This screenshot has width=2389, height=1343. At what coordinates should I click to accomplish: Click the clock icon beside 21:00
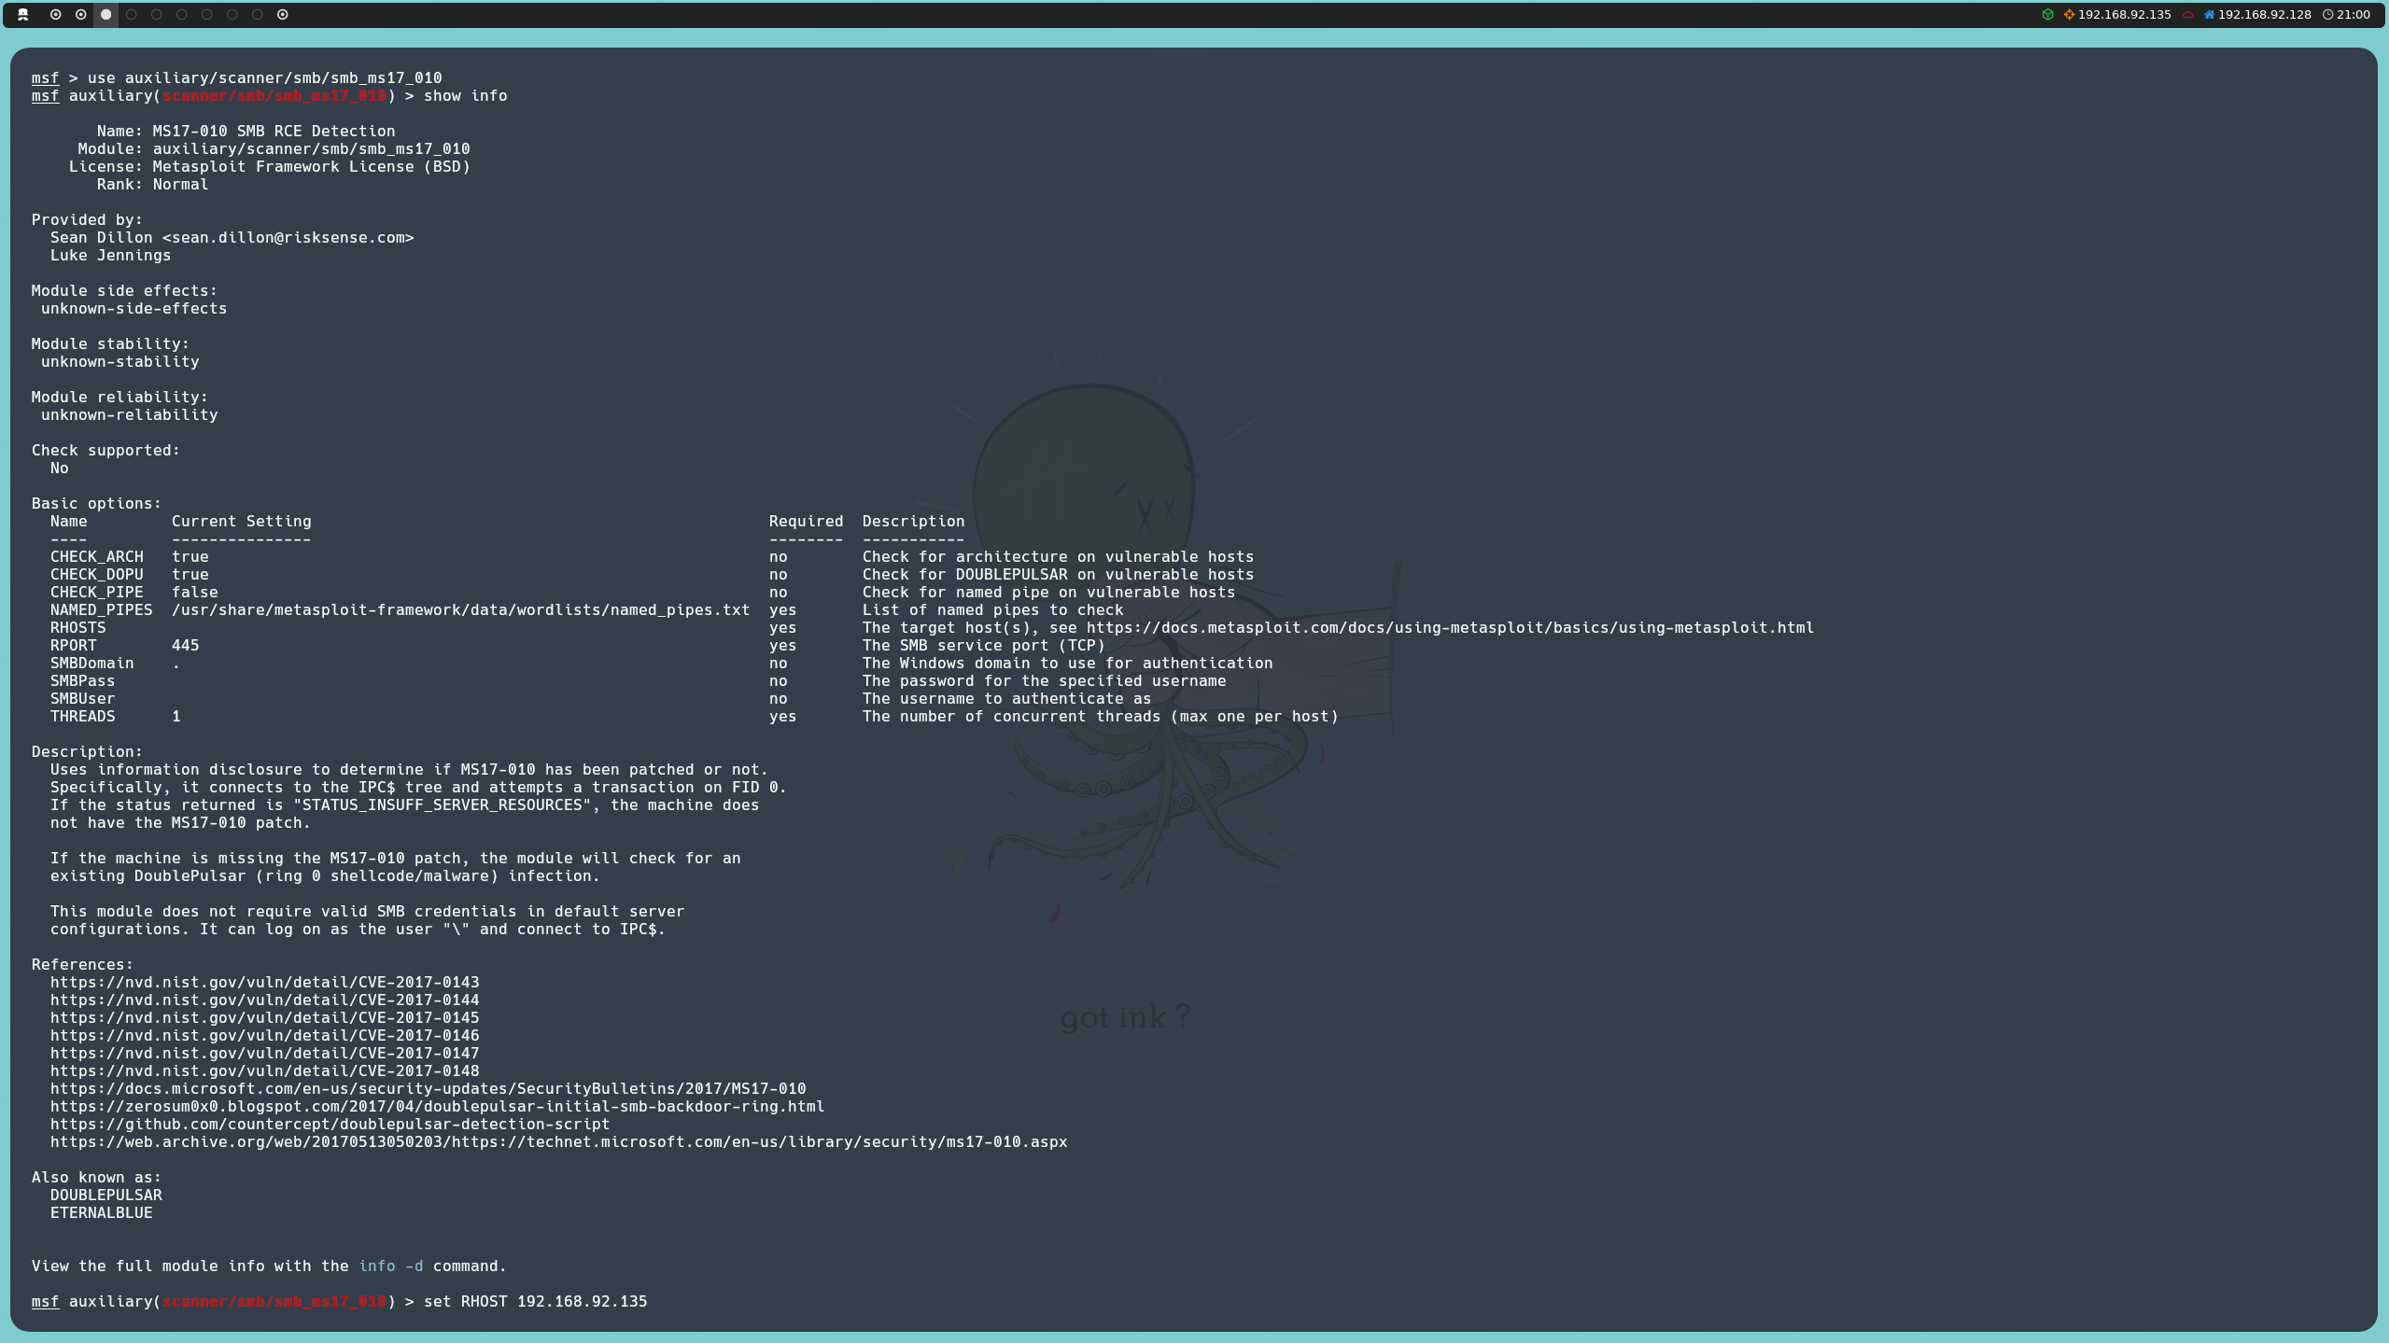2327,14
